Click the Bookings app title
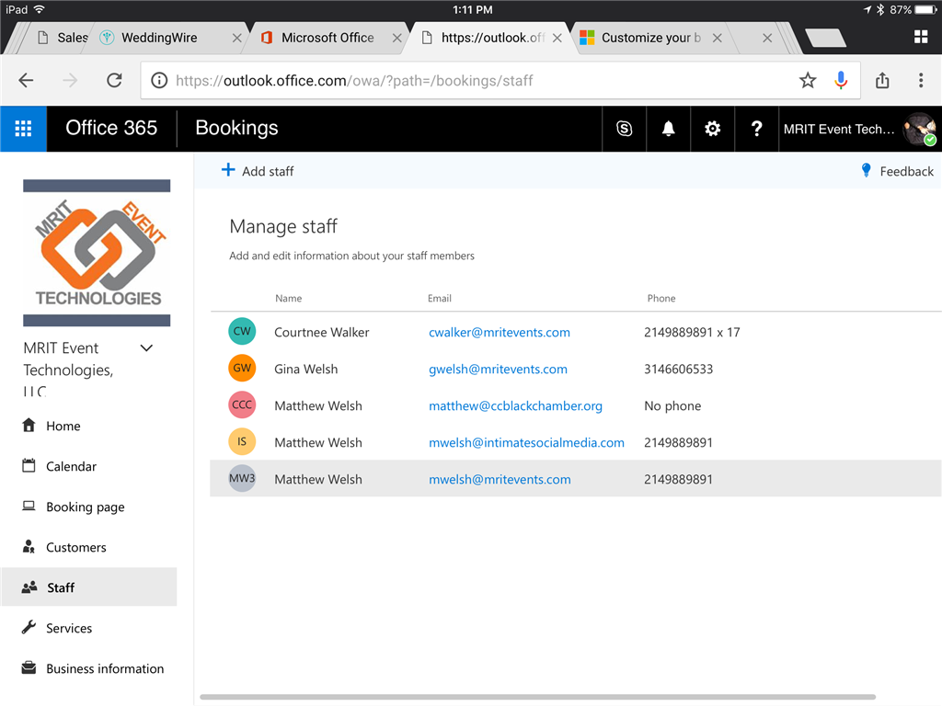Image resolution: width=942 pixels, height=706 pixels. (236, 127)
